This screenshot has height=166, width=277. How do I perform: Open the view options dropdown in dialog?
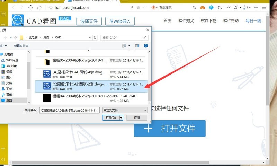(x=129, y=45)
